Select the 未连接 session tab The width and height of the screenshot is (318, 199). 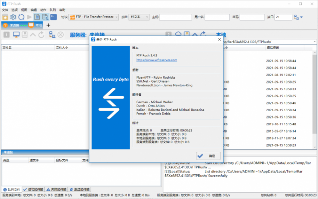15,25
